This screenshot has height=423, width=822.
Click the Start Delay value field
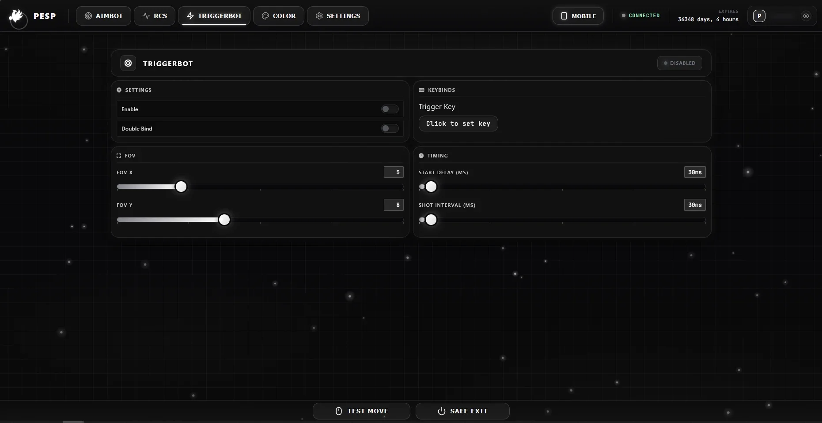coord(695,172)
